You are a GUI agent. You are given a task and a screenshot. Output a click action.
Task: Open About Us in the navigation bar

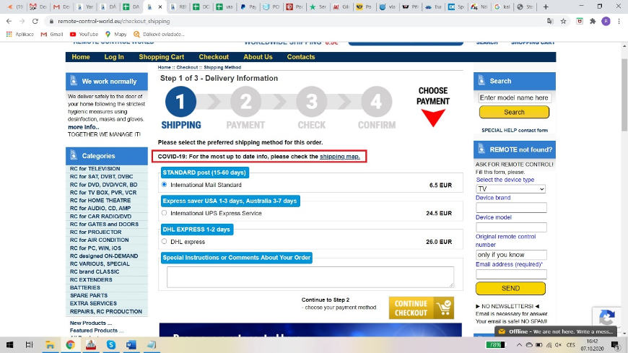pyautogui.click(x=258, y=57)
